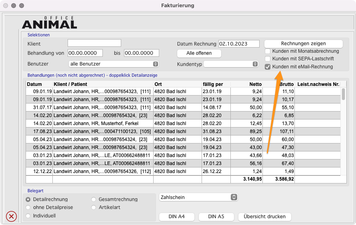
Task: Click the Animal Office logo
Action: [x=49, y=23]
